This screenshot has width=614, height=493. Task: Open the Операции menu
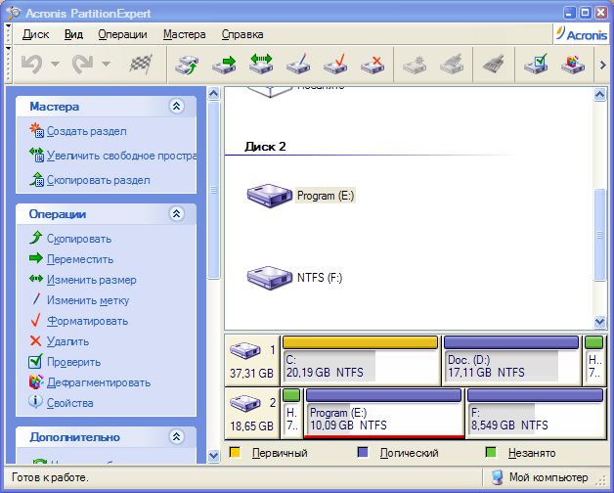click(122, 34)
